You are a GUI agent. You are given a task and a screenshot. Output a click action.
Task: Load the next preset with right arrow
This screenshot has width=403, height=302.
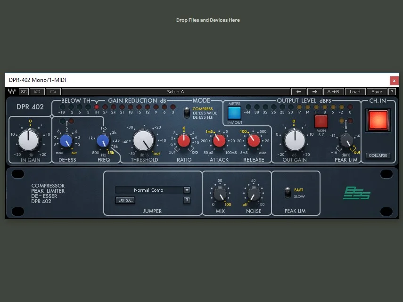[314, 92]
